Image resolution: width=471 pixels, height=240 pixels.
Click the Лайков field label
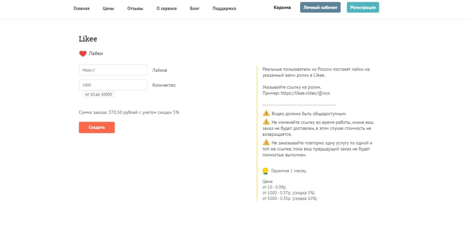[160, 70]
